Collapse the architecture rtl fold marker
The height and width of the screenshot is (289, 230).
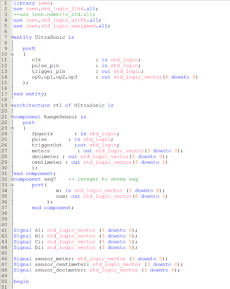click(x=12, y=105)
